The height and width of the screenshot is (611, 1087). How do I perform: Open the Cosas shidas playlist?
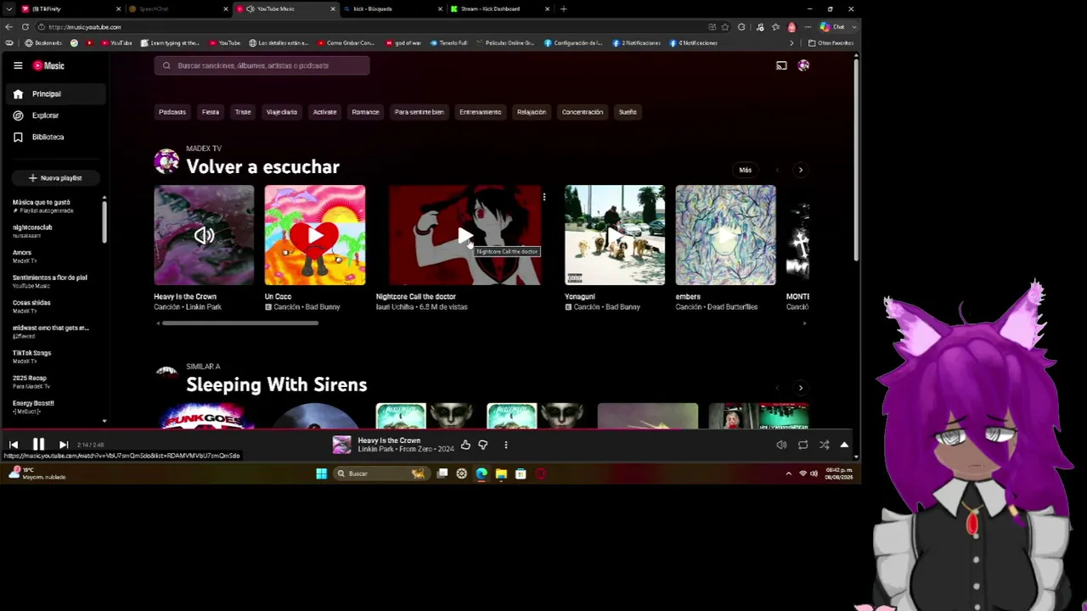click(x=53, y=306)
